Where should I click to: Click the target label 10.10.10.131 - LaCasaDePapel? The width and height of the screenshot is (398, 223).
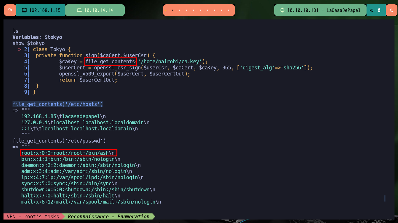[324, 10]
